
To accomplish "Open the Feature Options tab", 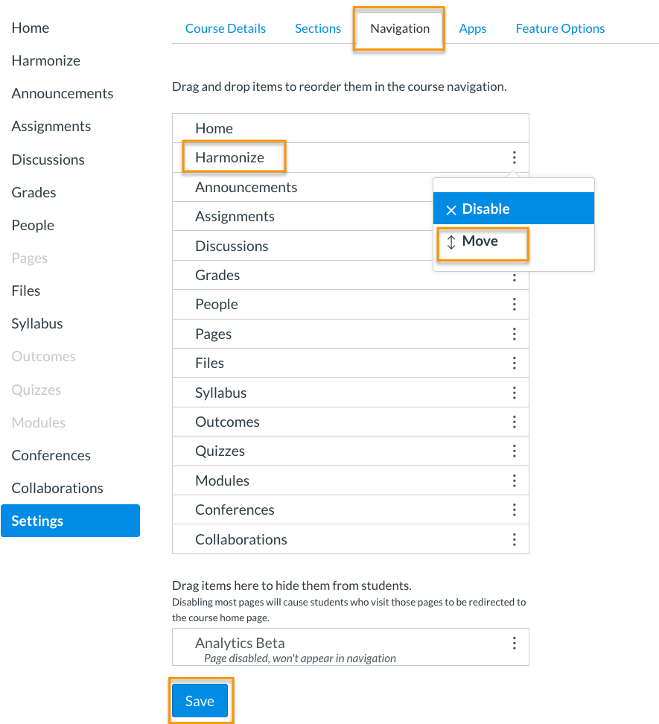I will click(x=560, y=28).
